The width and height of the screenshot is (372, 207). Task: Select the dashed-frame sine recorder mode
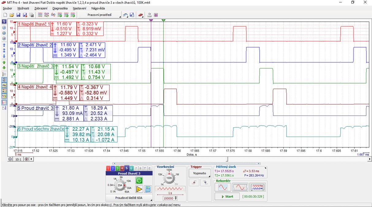coord(240,187)
